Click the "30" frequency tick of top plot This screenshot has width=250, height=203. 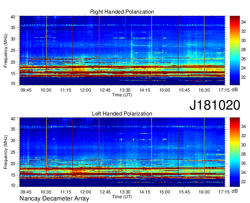coord(13,39)
